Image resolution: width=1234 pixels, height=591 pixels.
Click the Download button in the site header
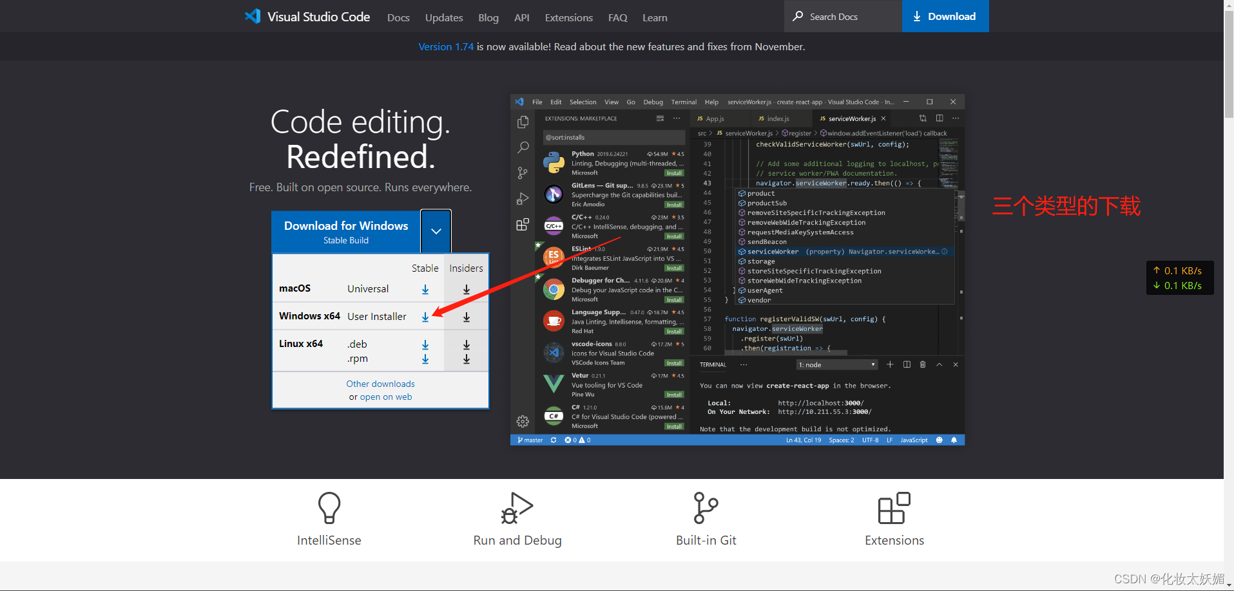pyautogui.click(x=945, y=16)
